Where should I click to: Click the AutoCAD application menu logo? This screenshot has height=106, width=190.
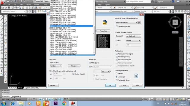(x=2, y=3)
